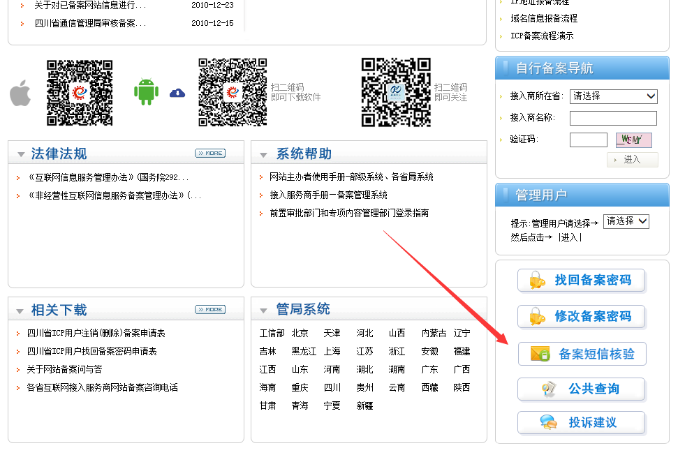
Task: Click the 修改备案密码 button
Action: (582, 317)
